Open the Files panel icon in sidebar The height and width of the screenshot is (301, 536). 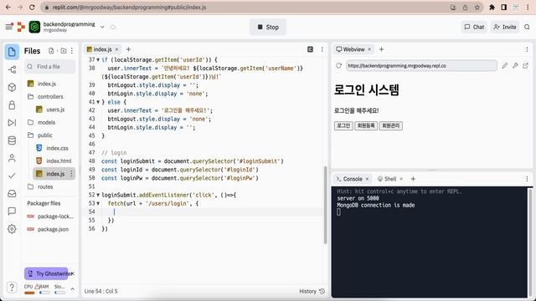click(x=12, y=52)
